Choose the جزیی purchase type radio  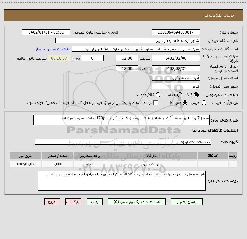click(204, 103)
